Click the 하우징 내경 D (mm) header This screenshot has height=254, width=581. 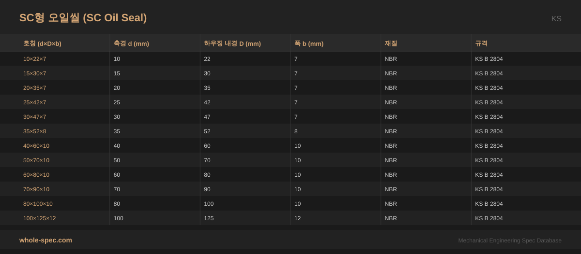(x=232, y=43)
